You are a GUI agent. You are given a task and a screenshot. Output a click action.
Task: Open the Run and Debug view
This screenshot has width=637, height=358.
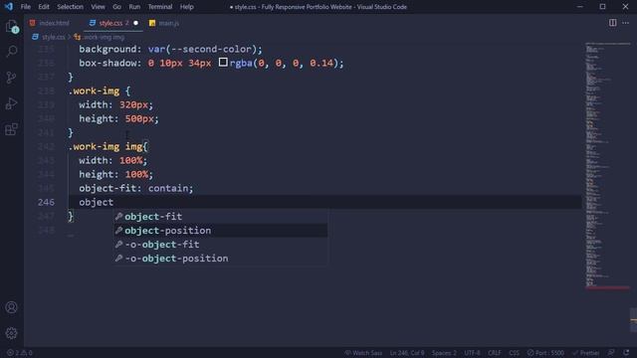point(12,103)
